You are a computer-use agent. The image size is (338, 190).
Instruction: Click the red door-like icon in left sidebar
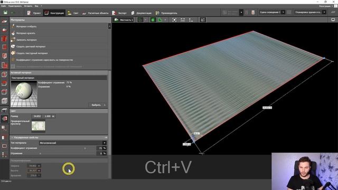coord(4,137)
